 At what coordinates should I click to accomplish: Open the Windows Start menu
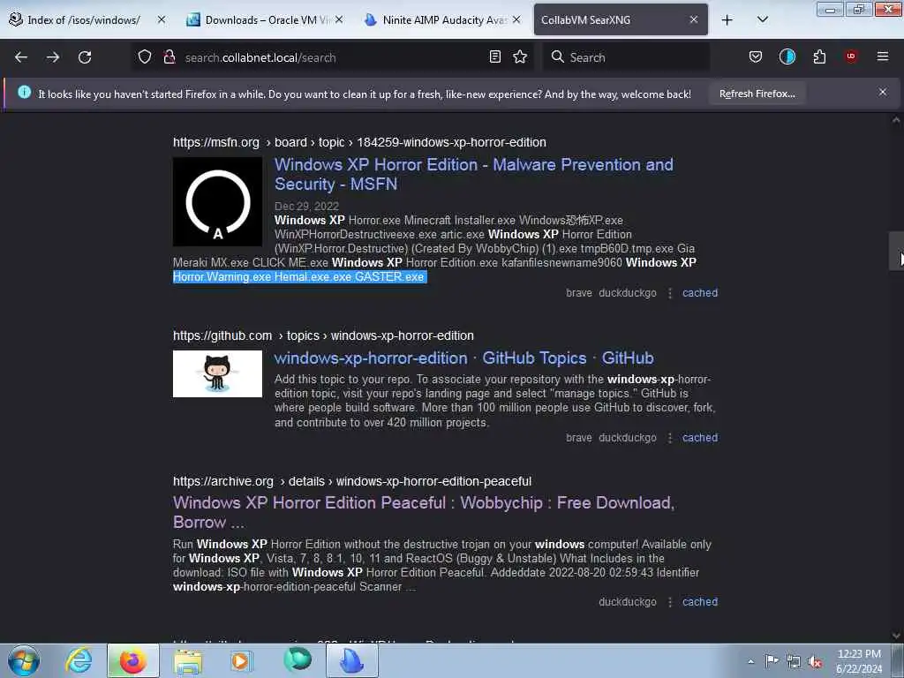(24, 660)
